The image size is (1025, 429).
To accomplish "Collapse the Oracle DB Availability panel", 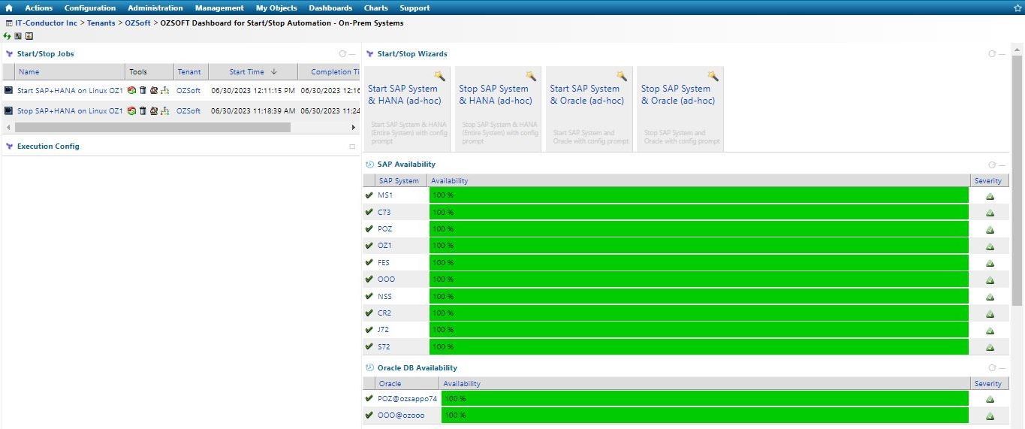I will click(x=1002, y=368).
